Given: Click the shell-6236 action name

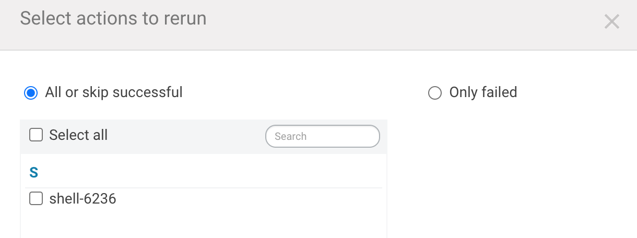Looking at the screenshot, I should click(82, 199).
